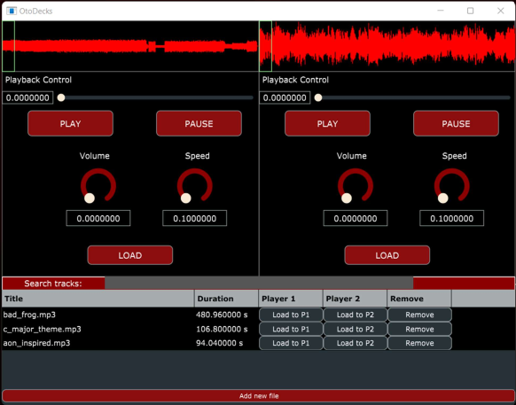Image resolution: width=516 pixels, height=405 pixels.
Task: Click the left deck LOAD button
Action: pos(130,255)
